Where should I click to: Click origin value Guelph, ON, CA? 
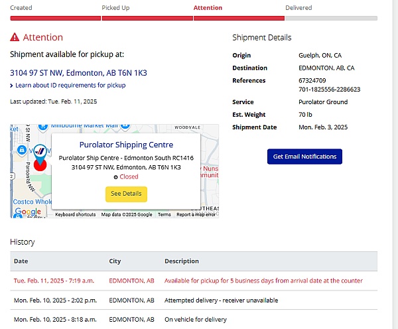pos(320,56)
